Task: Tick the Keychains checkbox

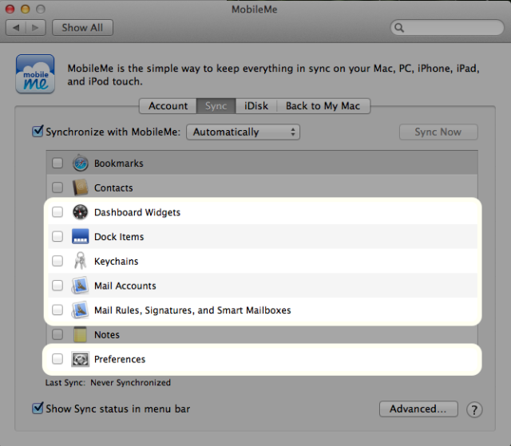Action: coord(57,261)
